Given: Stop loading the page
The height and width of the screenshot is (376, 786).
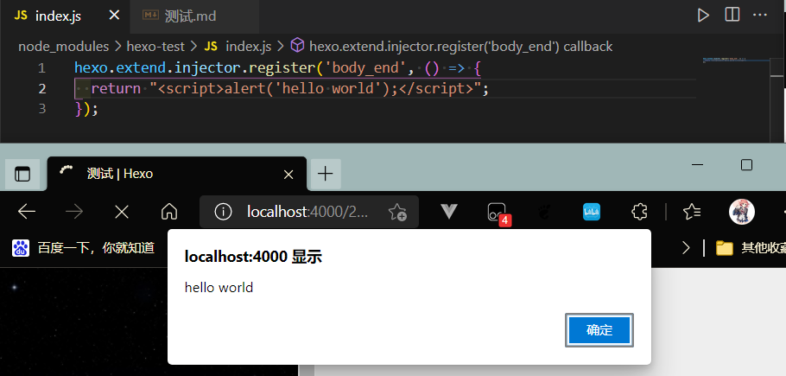Looking at the screenshot, I should coord(122,212).
